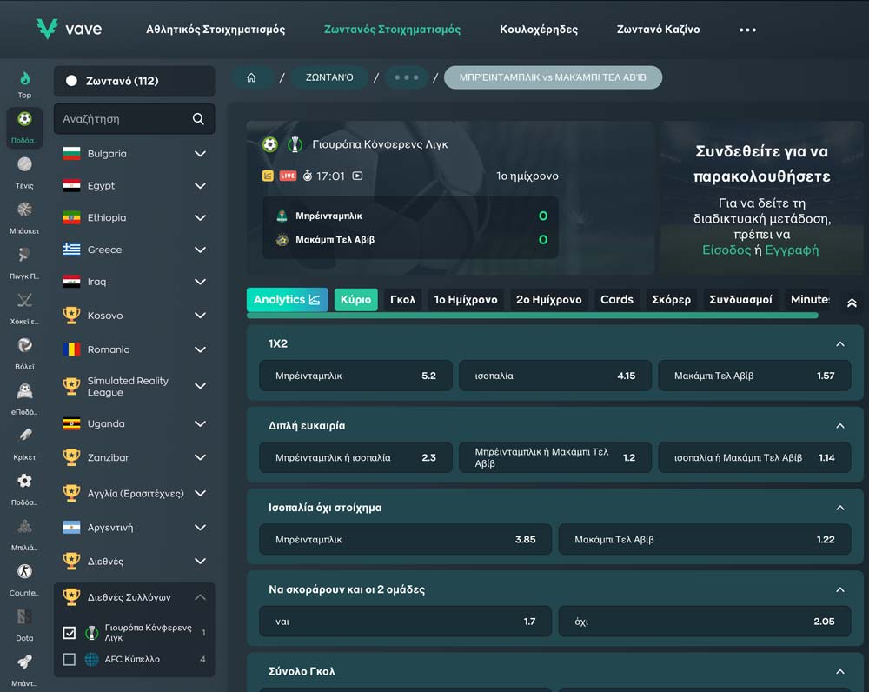Screen dimensions: 869x692
Task: Open the live video stream icon beside the timer
Action: [x=357, y=176]
